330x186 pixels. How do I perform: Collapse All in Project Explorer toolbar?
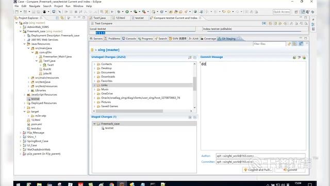coord(57,18)
